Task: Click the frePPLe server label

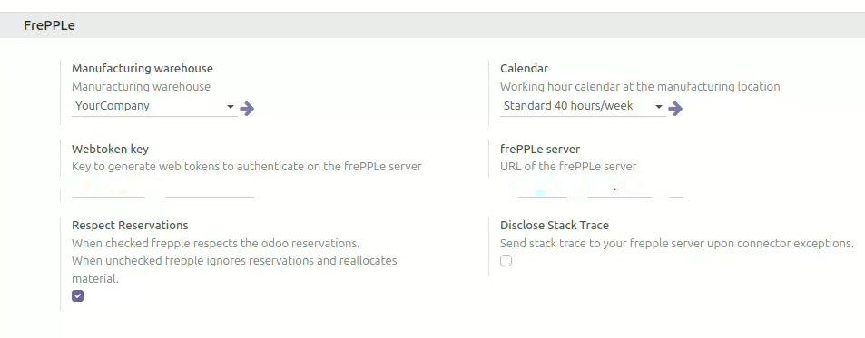Action: pos(540,150)
